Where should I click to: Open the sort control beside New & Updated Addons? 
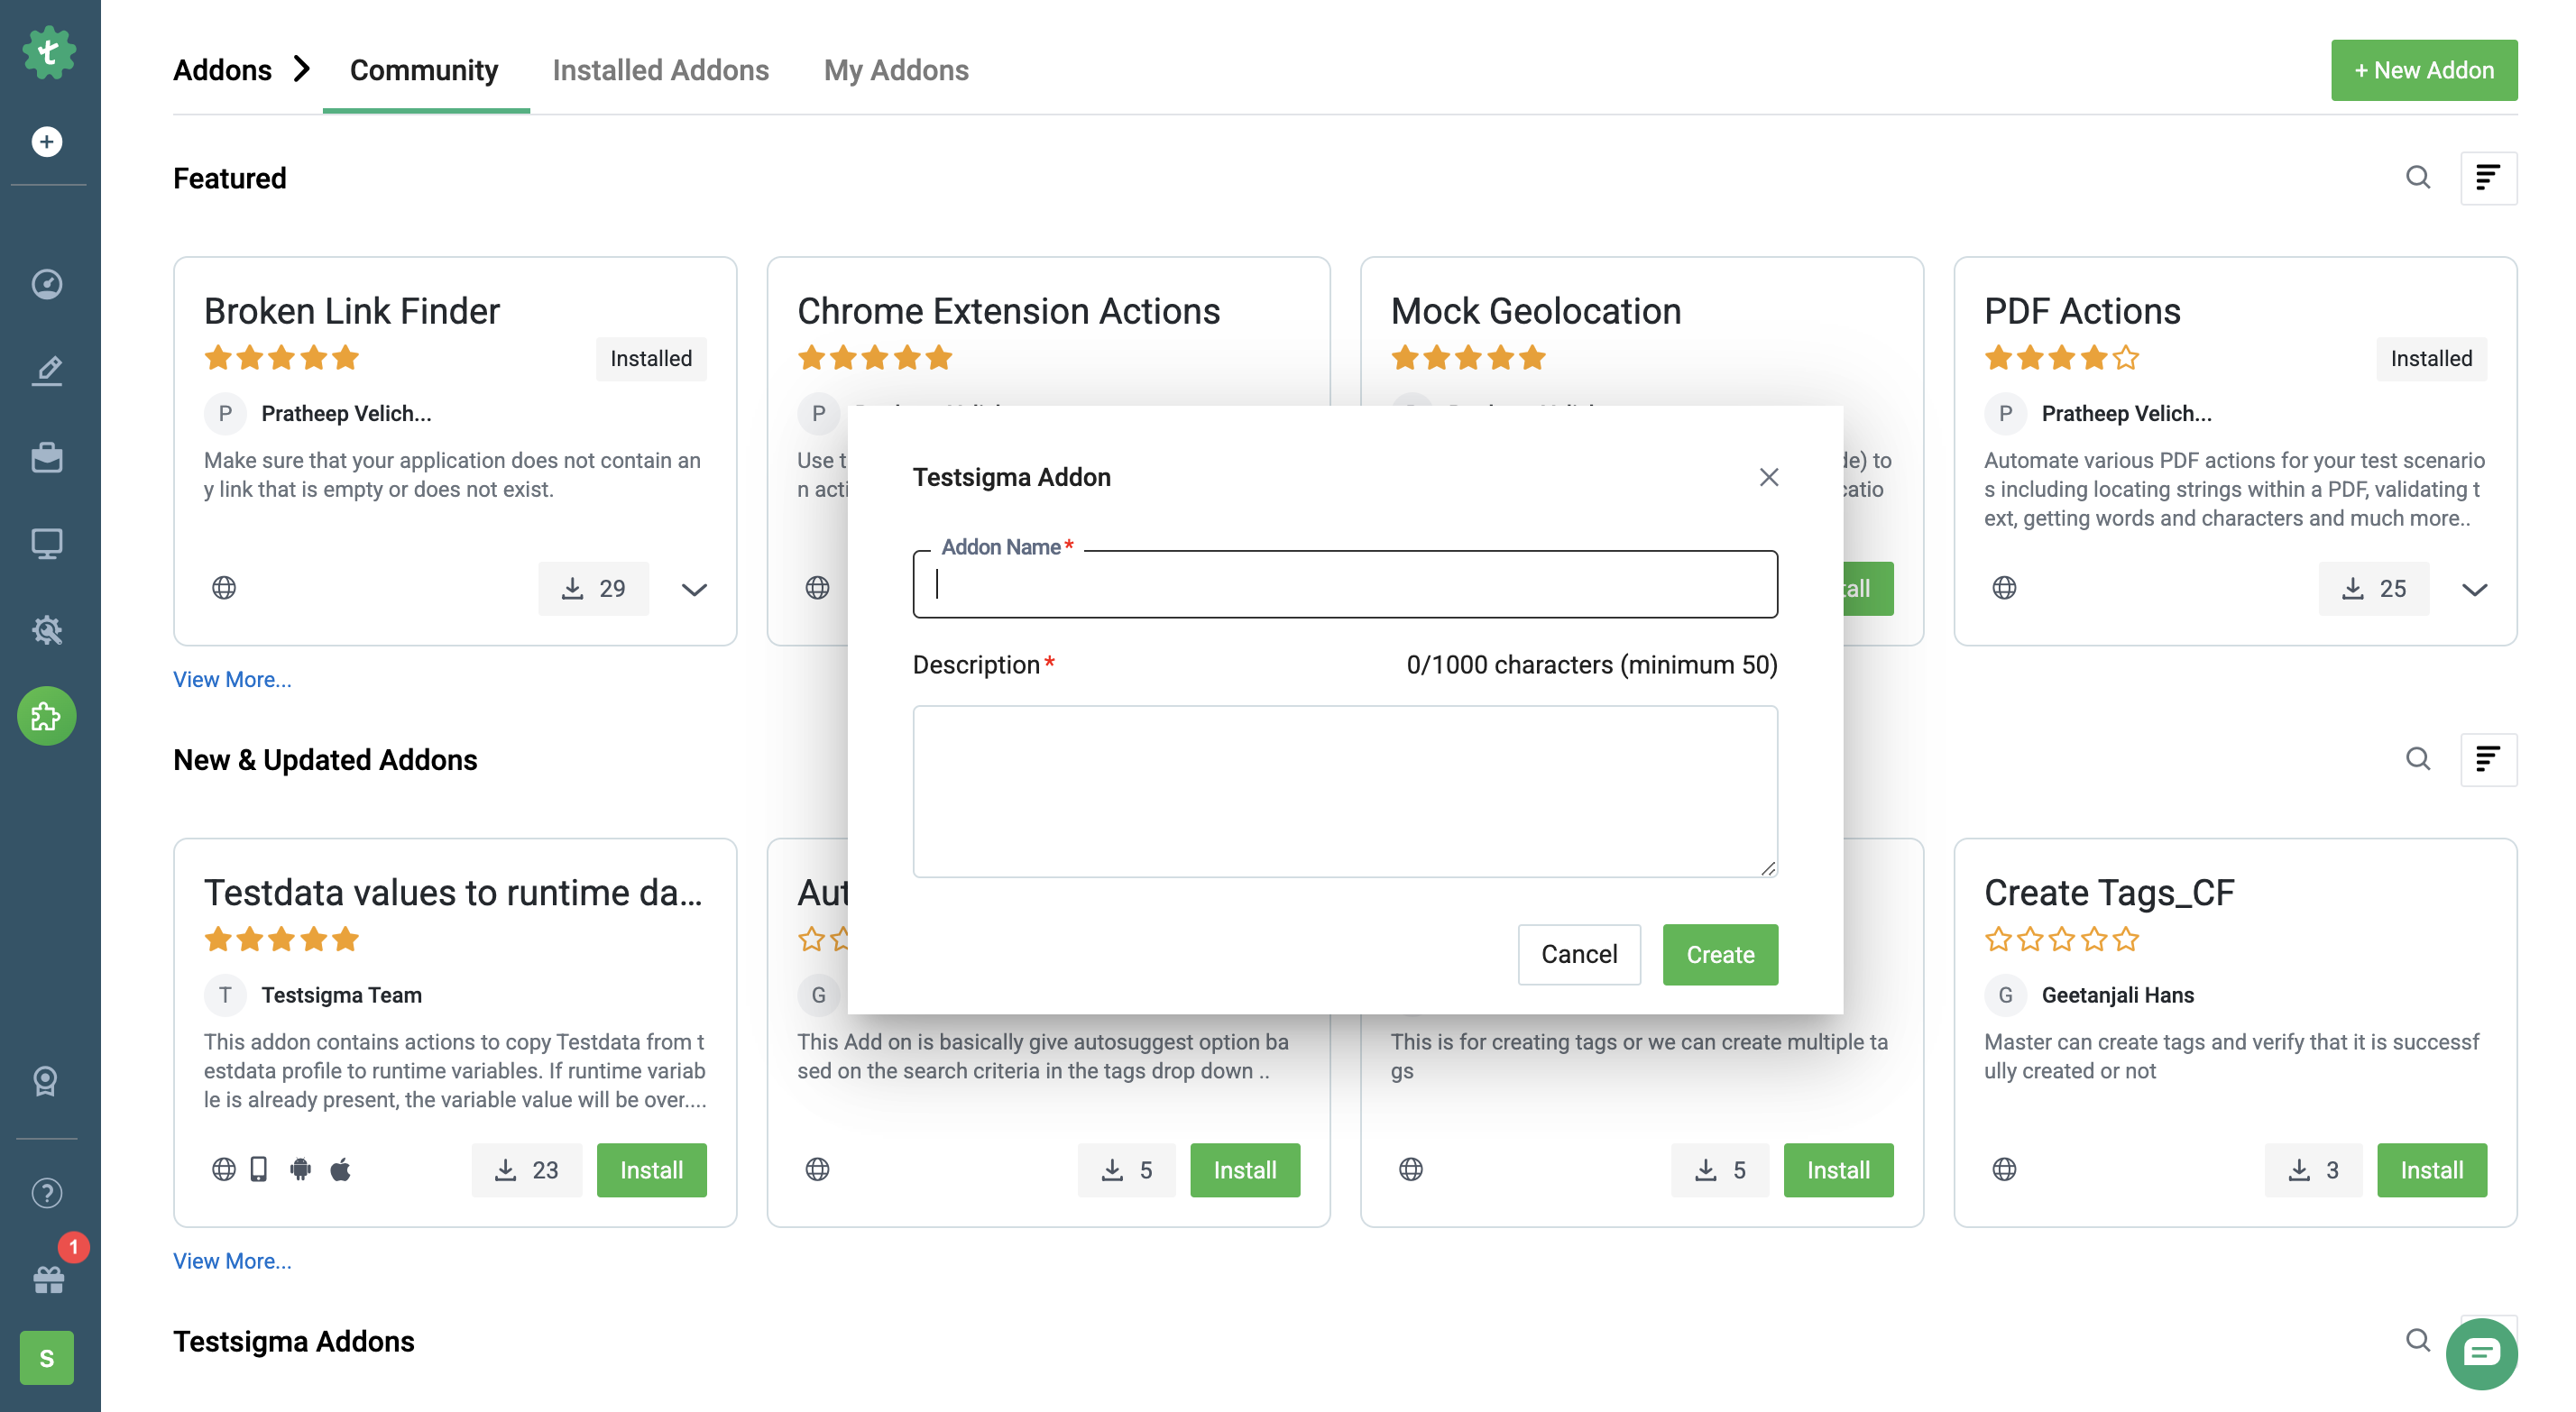pos(2490,760)
